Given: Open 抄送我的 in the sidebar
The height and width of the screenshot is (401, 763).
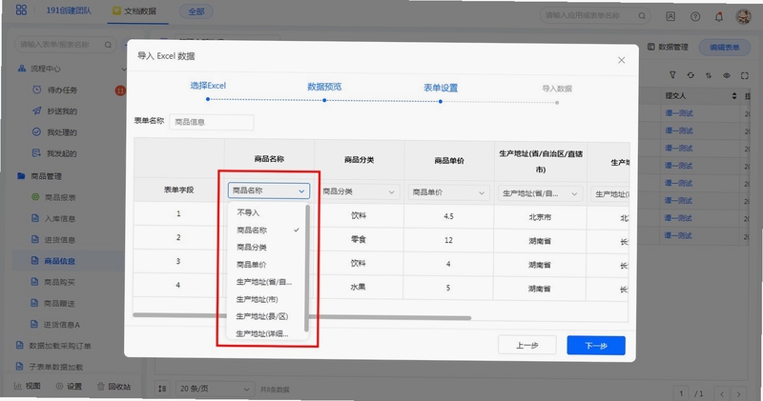Looking at the screenshot, I should coord(62,111).
